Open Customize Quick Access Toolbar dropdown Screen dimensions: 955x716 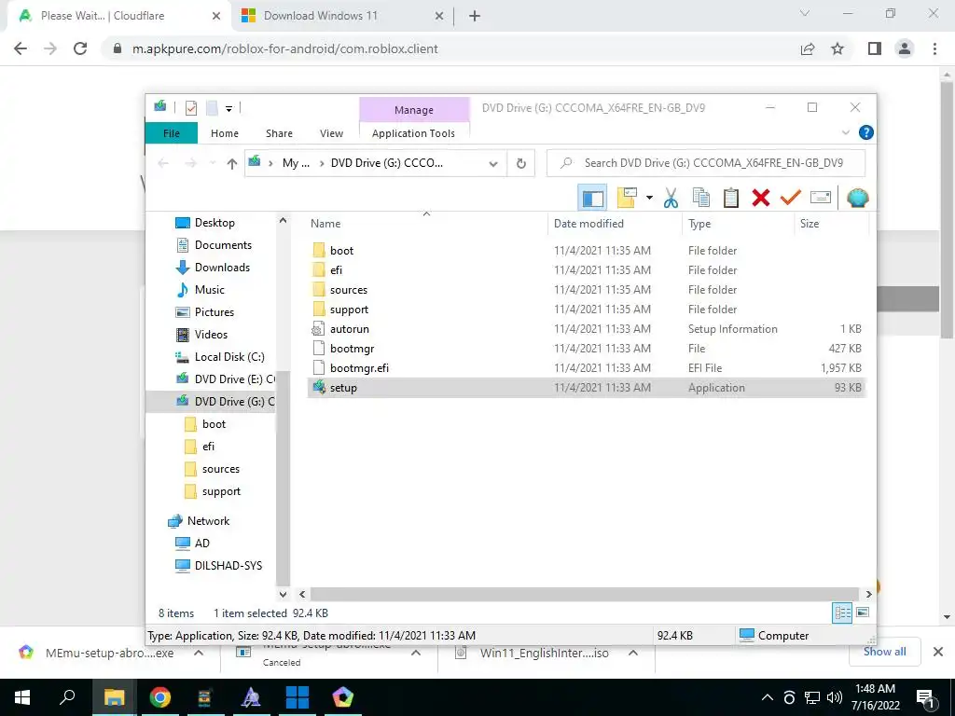point(229,109)
